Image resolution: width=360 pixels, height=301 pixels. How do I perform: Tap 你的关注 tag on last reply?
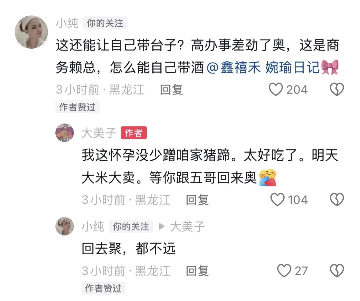[131, 227]
